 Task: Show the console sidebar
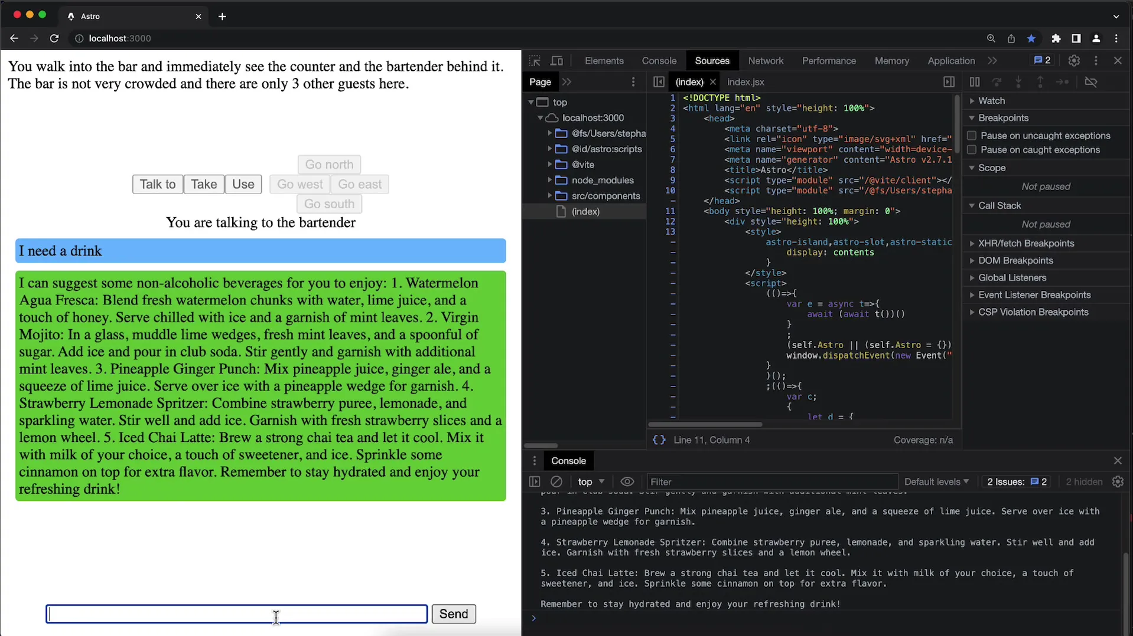pos(535,481)
